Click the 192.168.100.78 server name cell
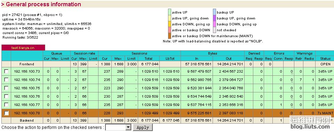 pos(27,113)
